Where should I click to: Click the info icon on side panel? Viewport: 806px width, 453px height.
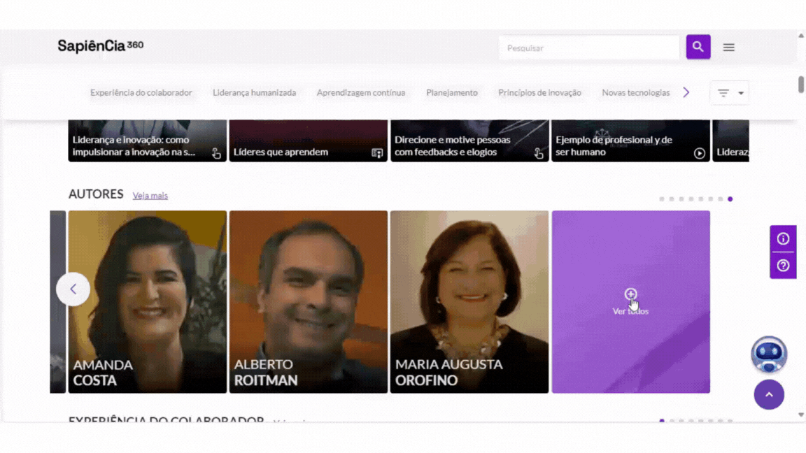point(783,238)
